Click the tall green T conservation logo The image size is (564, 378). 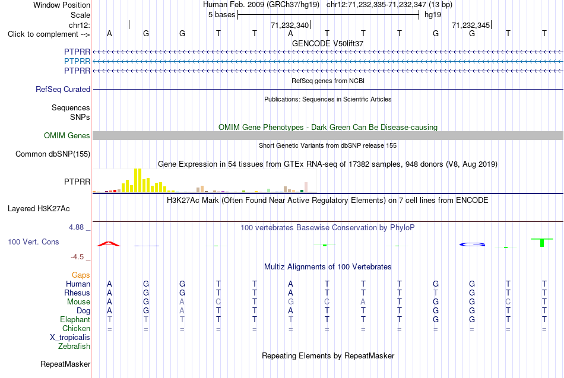(x=542, y=243)
